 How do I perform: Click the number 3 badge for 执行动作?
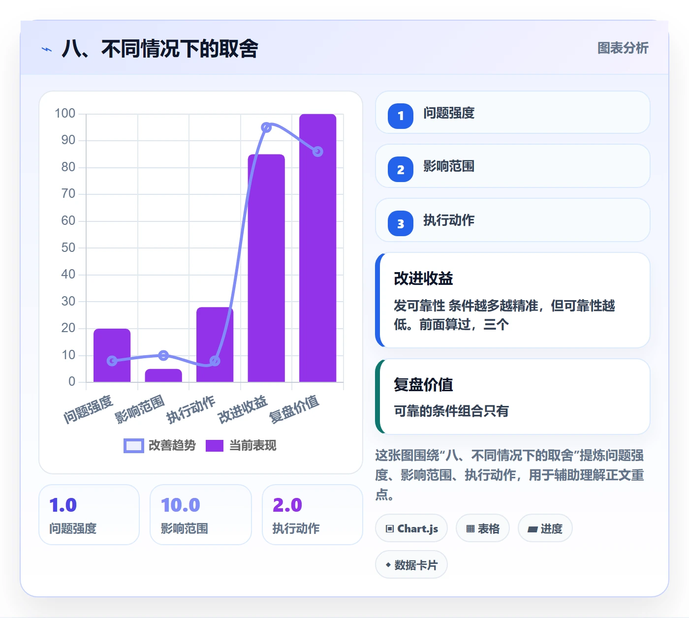(x=401, y=224)
